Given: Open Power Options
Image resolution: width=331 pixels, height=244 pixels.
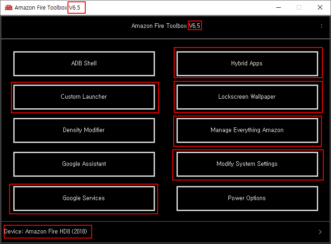Looking at the screenshot, I should pos(247,198).
